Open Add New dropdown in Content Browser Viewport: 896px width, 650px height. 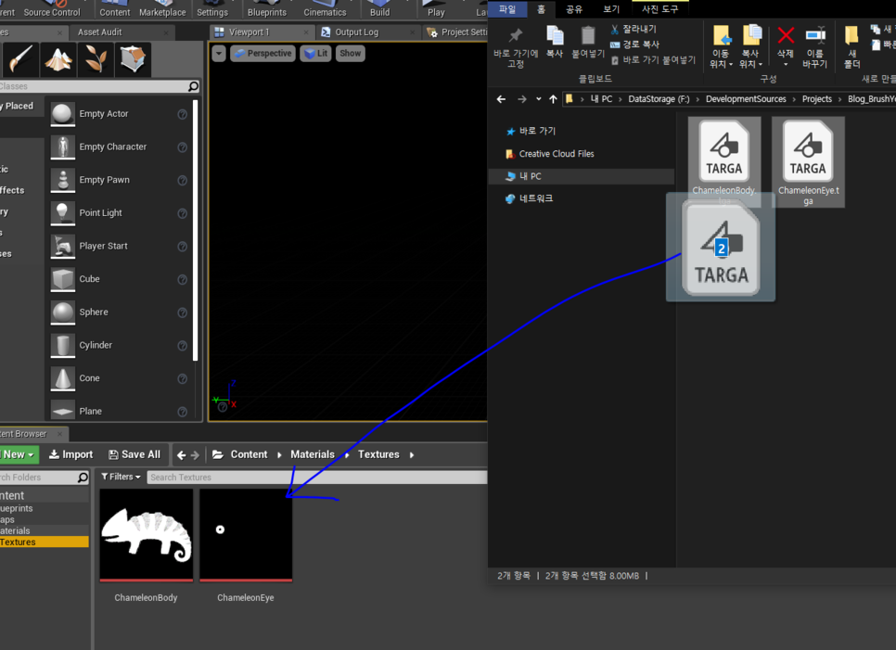(x=19, y=454)
